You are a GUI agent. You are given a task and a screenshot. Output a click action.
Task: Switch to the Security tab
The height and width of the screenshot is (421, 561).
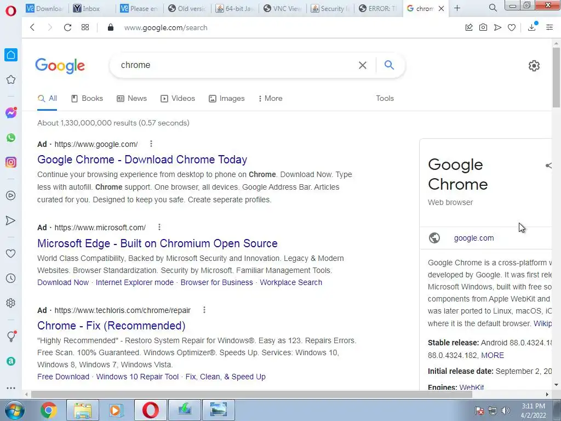pyautogui.click(x=330, y=8)
